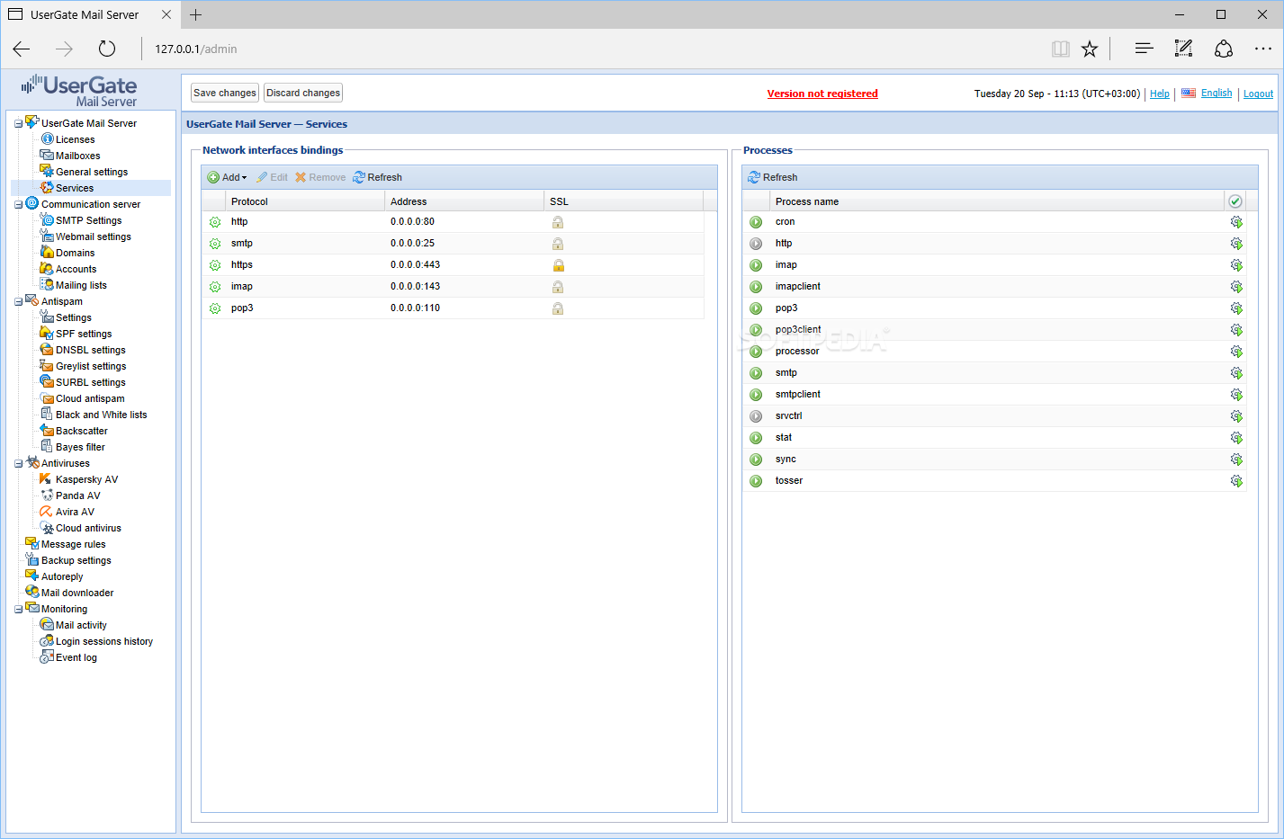Click the browser favorites star icon
The width and height of the screenshot is (1284, 839).
pos(1090,49)
